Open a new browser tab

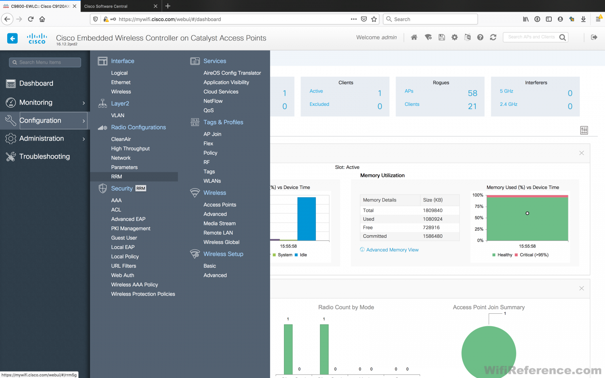point(168,6)
